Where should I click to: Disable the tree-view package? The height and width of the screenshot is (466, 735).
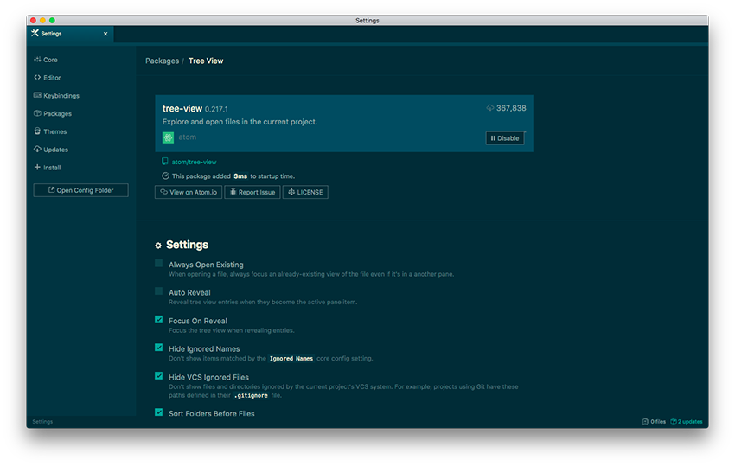point(505,138)
